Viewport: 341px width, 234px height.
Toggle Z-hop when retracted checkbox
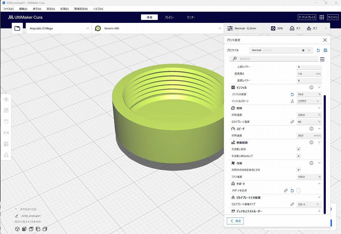point(299,156)
